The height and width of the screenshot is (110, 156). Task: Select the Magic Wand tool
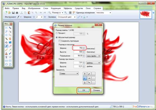[x=6, y=39]
